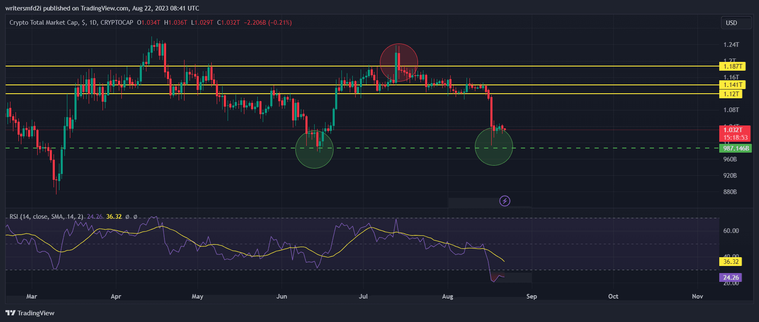
Task: Expand the RSI indicator legend settings
Action: tap(46, 217)
